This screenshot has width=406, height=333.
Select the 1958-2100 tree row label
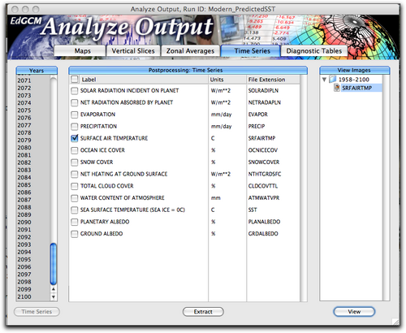click(x=354, y=80)
